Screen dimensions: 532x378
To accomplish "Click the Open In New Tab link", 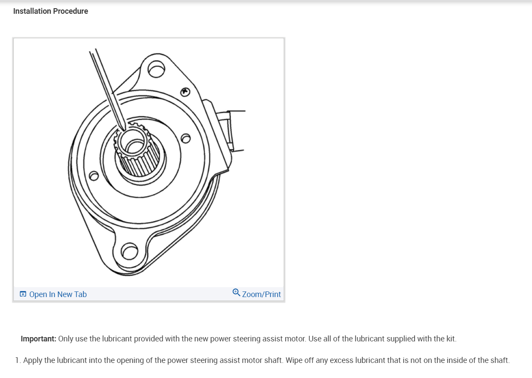I will pyautogui.click(x=53, y=294).
